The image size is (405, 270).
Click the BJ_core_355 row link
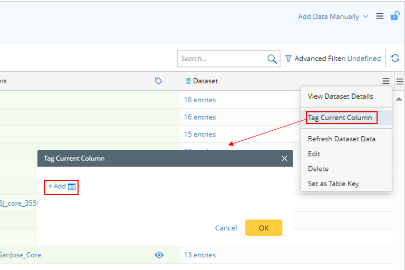[x=18, y=204]
